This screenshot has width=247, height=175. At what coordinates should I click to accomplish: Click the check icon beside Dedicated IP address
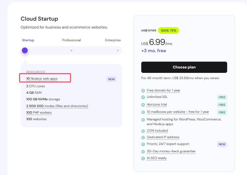(143, 137)
